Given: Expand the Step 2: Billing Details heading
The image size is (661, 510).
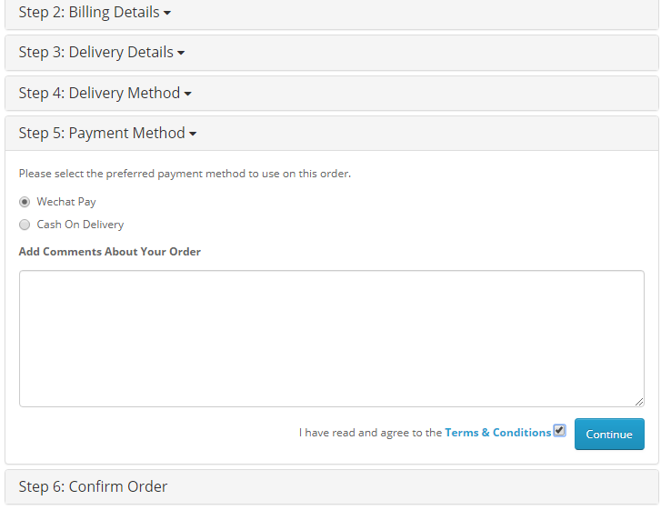Looking at the screenshot, I should click(x=88, y=13).
